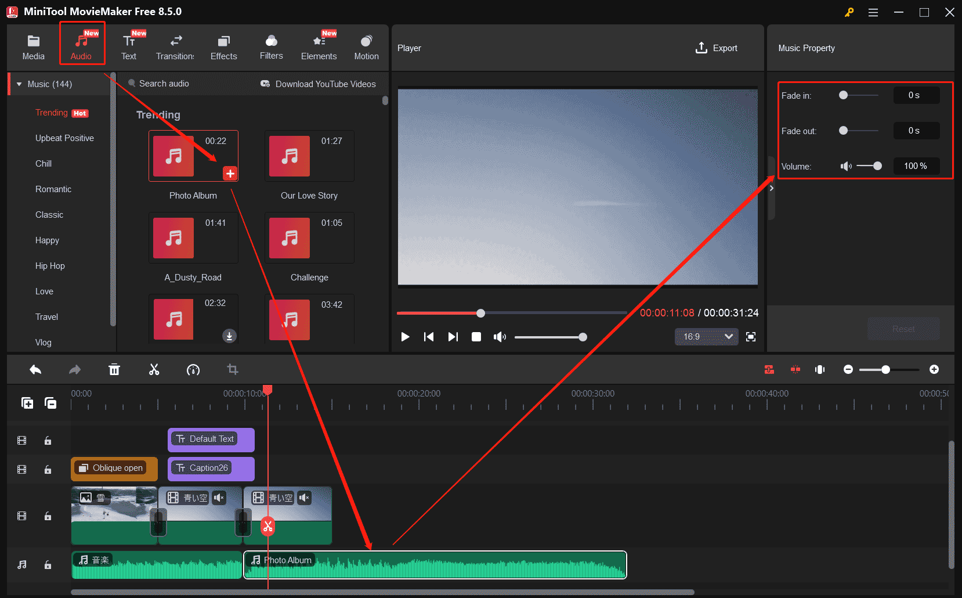Open the hamburger menu
The width and height of the screenshot is (962, 598).
coord(873,12)
